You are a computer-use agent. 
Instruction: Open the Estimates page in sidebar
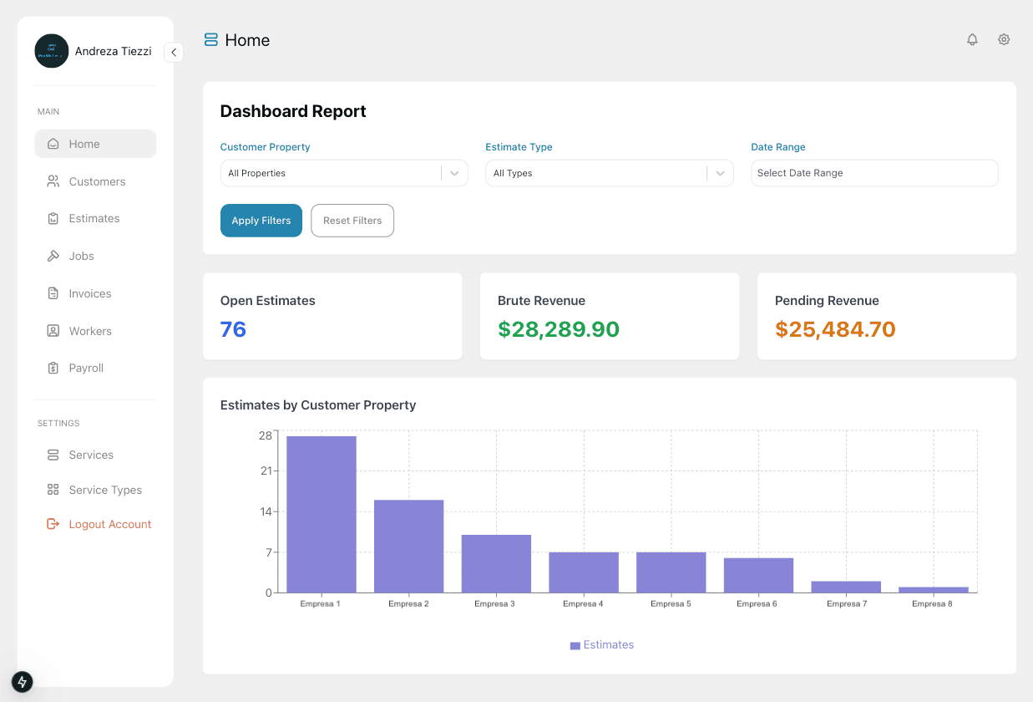click(94, 218)
